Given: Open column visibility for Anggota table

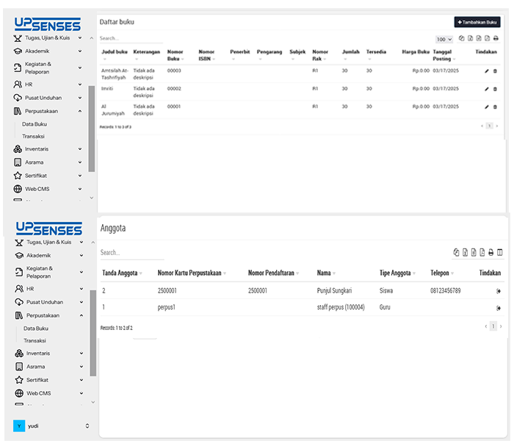Looking at the screenshot, I should (x=500, y=252).
